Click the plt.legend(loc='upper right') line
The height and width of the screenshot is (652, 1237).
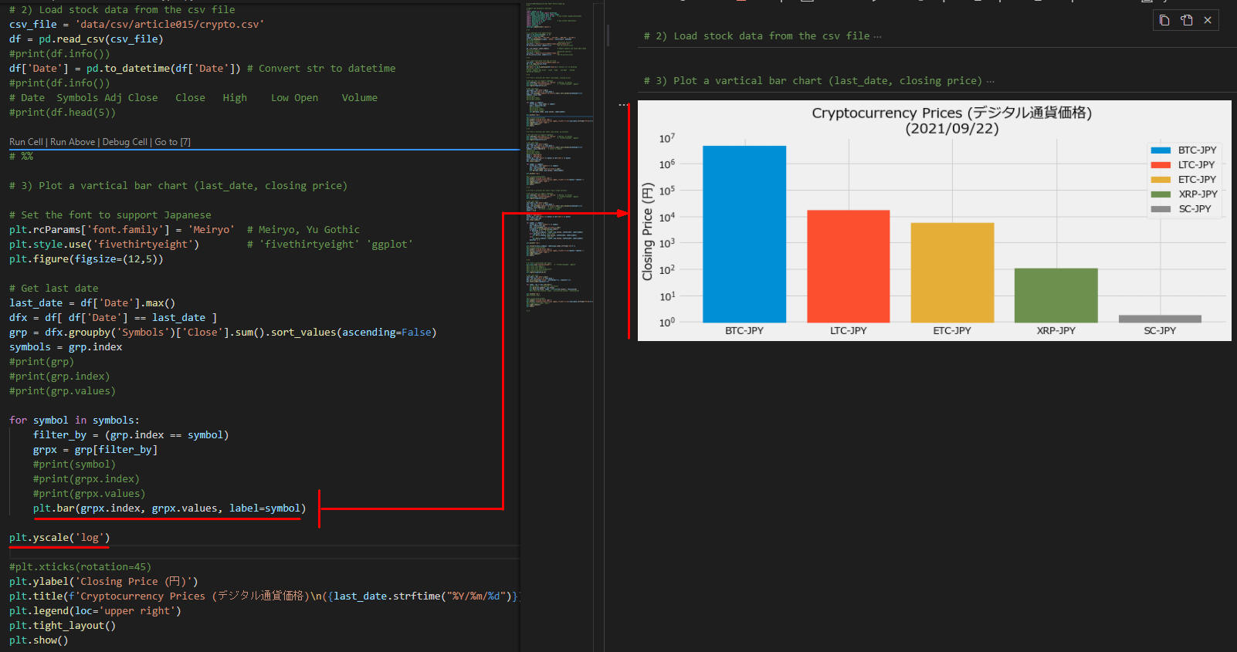point(96,611)
